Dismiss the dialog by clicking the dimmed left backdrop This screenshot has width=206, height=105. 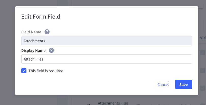(x=7, y=53)
